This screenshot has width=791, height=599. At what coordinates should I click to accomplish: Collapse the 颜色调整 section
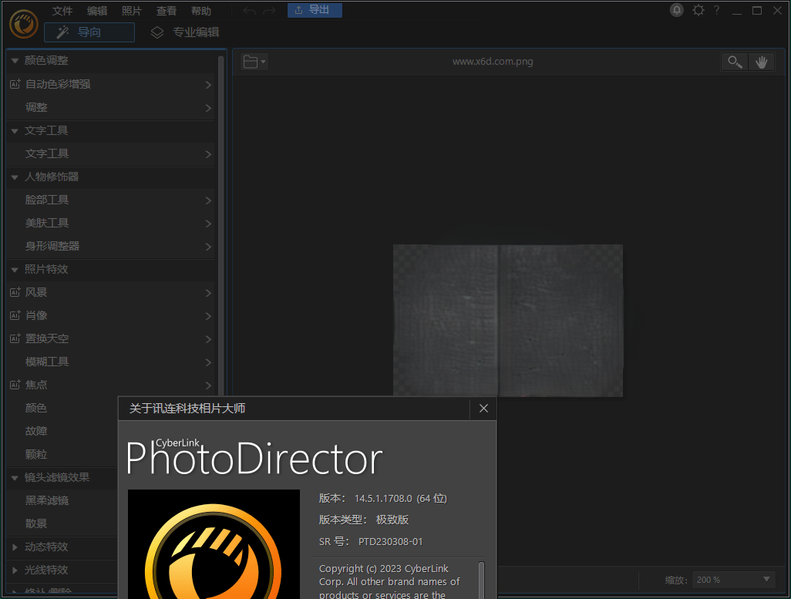pyautogui.click(x=15, y=61)
